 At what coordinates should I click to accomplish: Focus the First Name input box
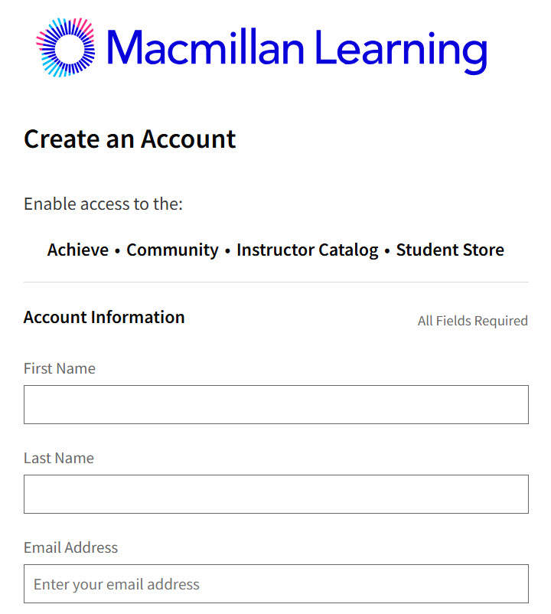[275, 404]
